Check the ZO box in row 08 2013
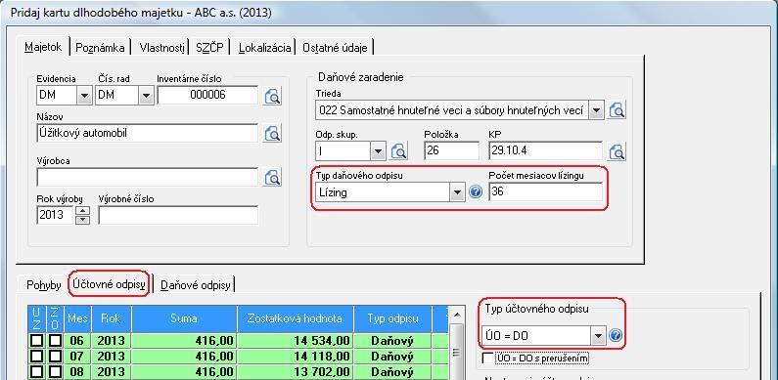 pos(54,372)
